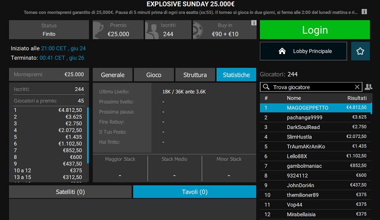
Task: Click the players group icon beside search
Action: tap(369, 87)
